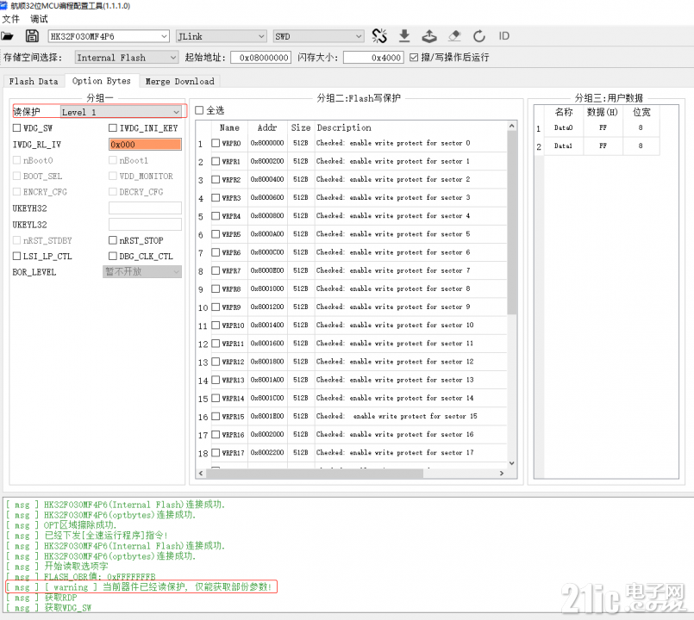The height and width of the screenshot is (620, 694).
Task: Click the disabled BOR_LEVEL dropdown
Action: [x=142, y=271]
